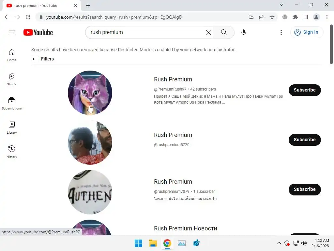Click the page vertical scrollbar
The image size is (334, 251).
[331, 44]
